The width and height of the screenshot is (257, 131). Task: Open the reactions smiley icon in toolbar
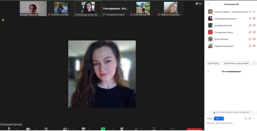coord(122,129)
